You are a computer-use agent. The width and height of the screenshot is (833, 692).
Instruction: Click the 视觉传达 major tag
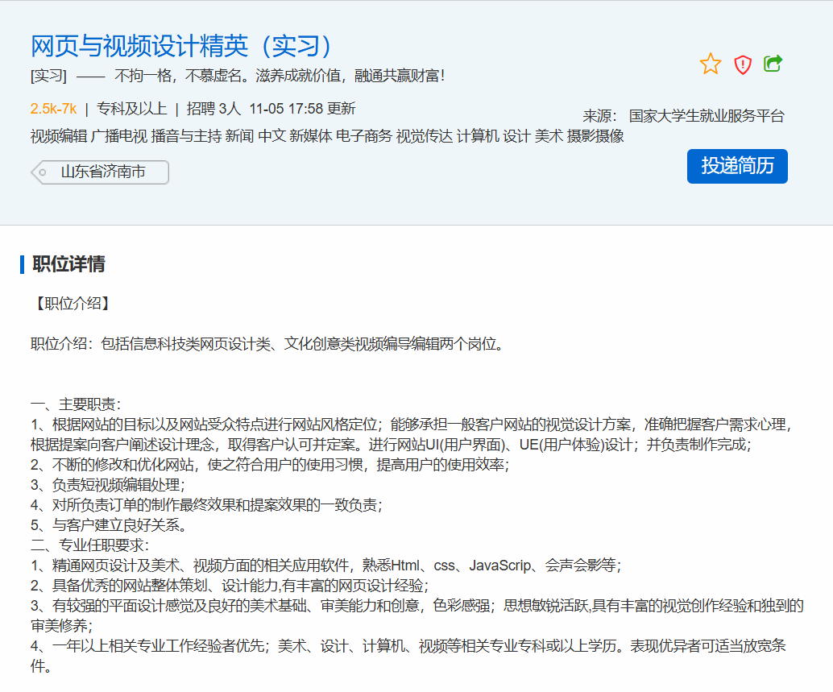tap(425, 136)
